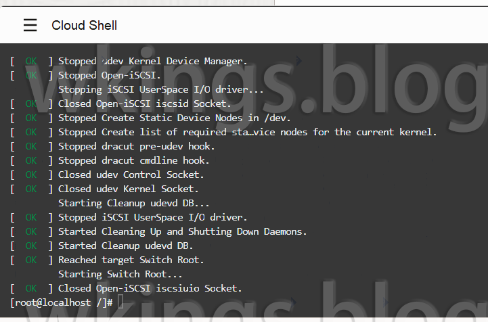488x322 pixels.
Task: Click 'Starting Switch Root...' line
Action: 120,275
